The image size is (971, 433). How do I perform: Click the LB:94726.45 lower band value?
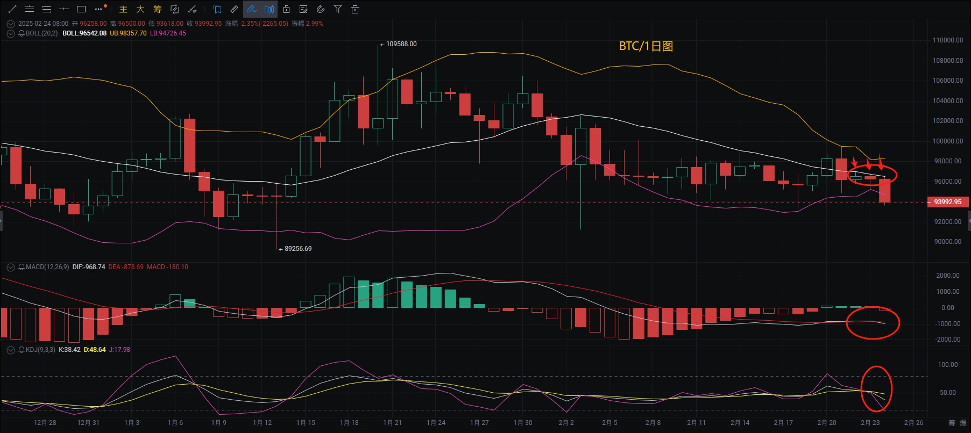168,33
